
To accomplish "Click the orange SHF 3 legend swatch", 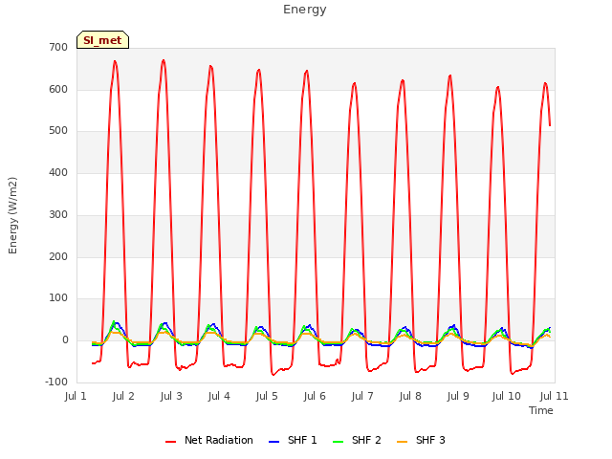I will pos(402,442).
